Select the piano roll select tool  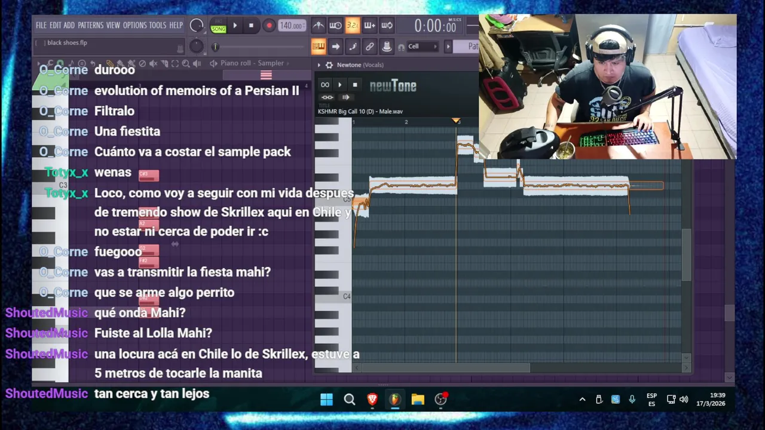click(x=175, y=63)
